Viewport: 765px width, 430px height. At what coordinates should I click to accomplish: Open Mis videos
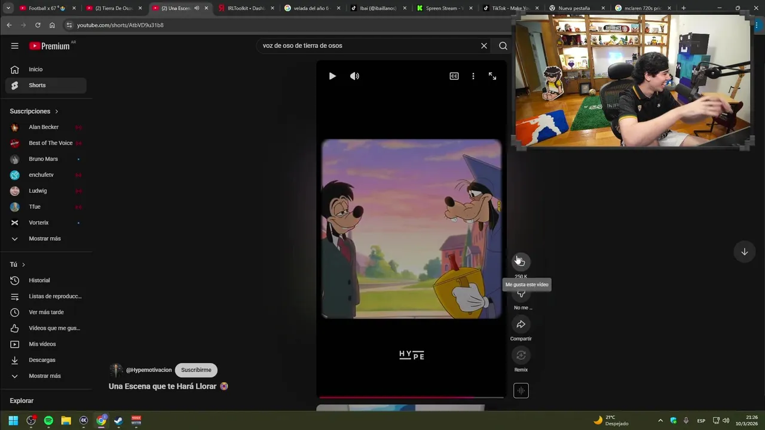[46, 344]
